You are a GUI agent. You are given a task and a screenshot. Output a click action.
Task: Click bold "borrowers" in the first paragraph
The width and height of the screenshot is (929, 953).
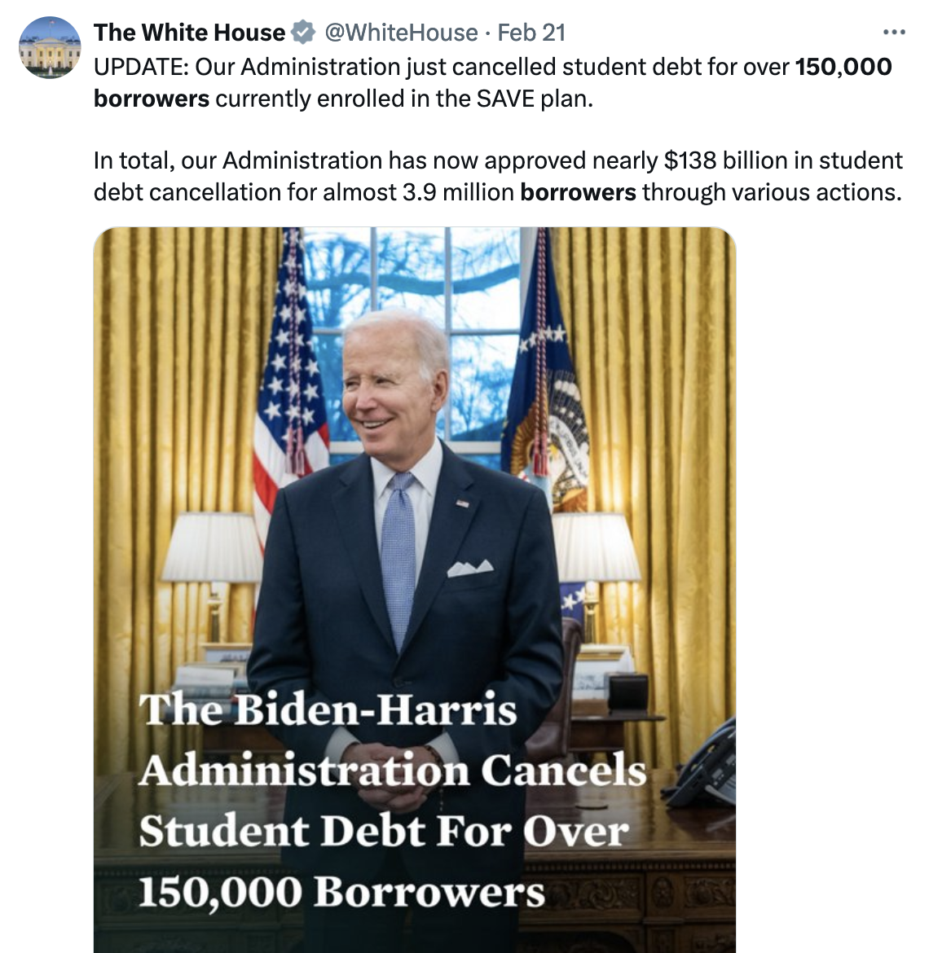[x=152, y=99]
